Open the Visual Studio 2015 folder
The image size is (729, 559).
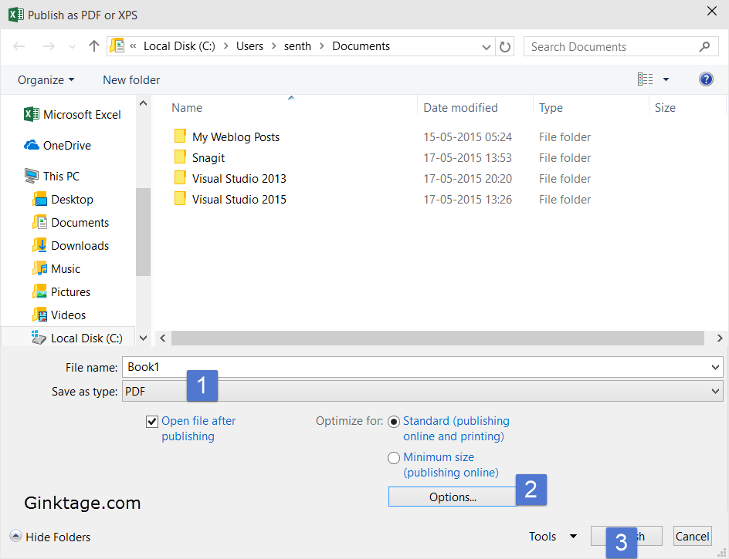[239, 199]
